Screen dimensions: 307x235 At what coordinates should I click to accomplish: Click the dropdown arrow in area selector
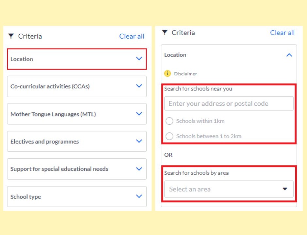click(285, 189)
